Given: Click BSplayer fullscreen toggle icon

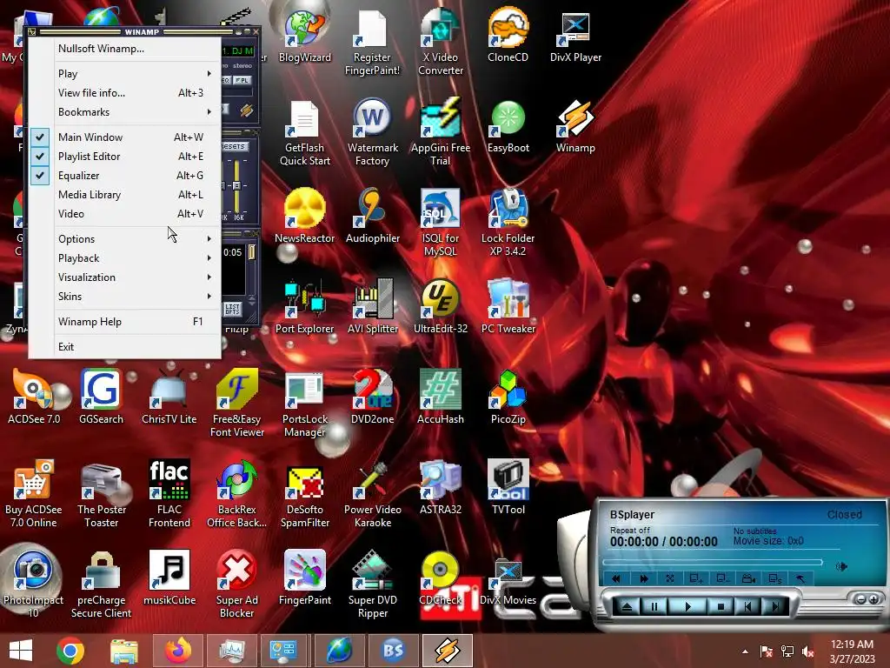Looking at the screenshot, I should [x=670, y=578].
